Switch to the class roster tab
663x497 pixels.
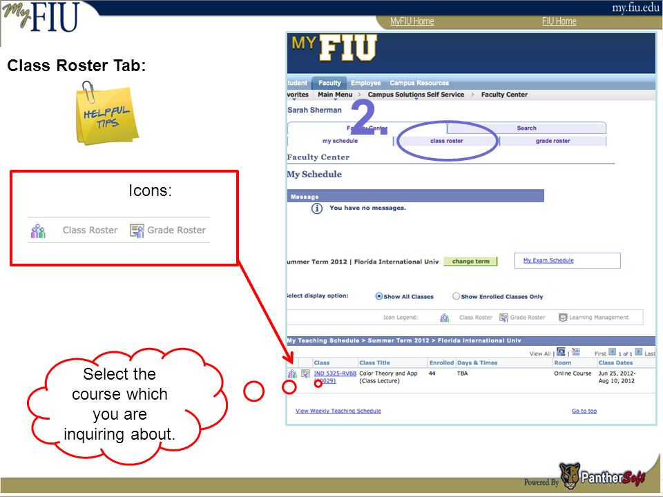click(x=447, y=141)
